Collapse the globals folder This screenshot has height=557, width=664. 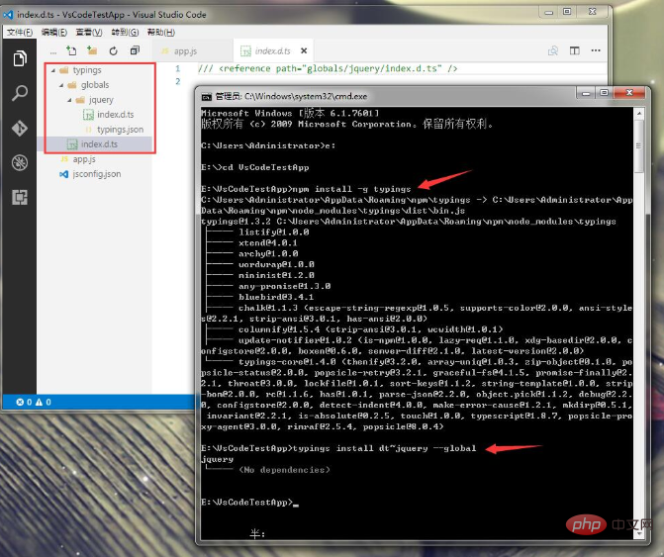click(94, 85)
